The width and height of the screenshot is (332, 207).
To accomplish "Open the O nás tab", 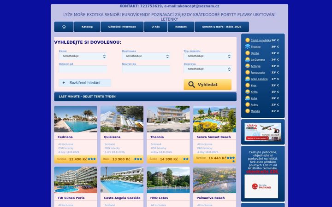I will click(x=156, y=27).
